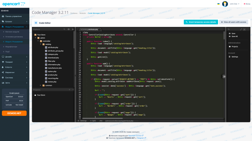Click the collapse lines icon in right panel header

[229, 29]
